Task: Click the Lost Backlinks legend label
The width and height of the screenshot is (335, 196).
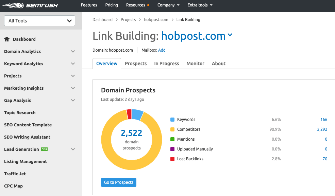Action: coord(190,159)
